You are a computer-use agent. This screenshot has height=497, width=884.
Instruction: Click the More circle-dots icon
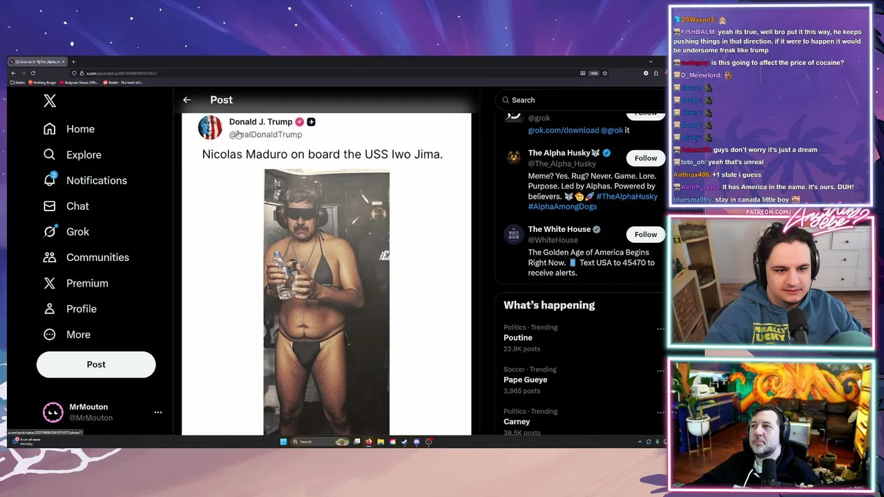[x=50, y=334]
